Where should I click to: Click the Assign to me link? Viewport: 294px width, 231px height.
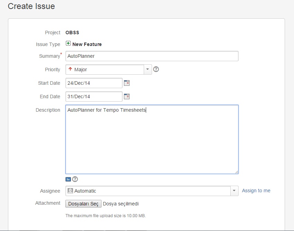click(x=256, y=191)
